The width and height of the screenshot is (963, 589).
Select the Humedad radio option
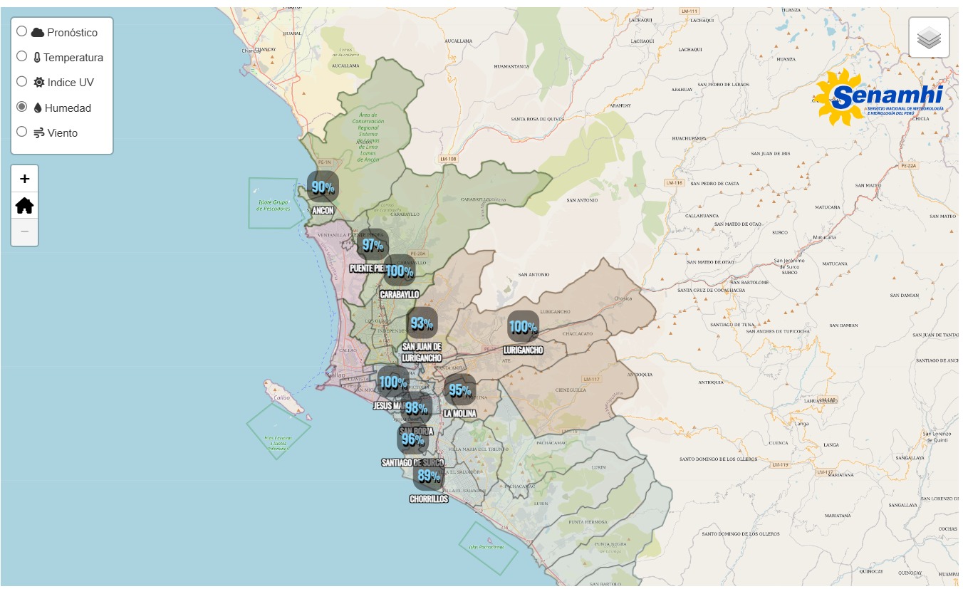click(x=22, y=107)
